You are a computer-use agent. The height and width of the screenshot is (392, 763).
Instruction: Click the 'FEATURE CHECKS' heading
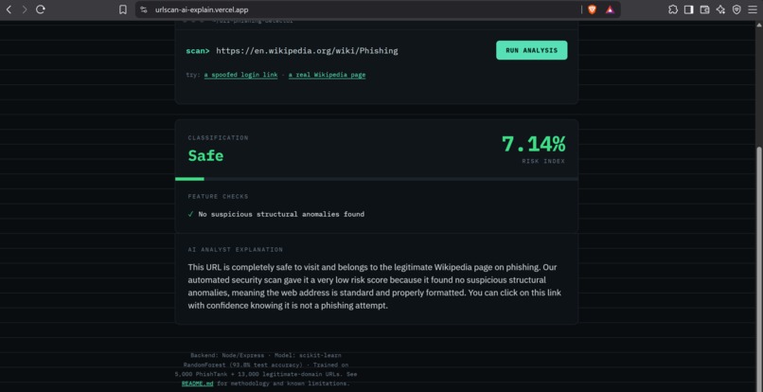(x=218, y=196)
